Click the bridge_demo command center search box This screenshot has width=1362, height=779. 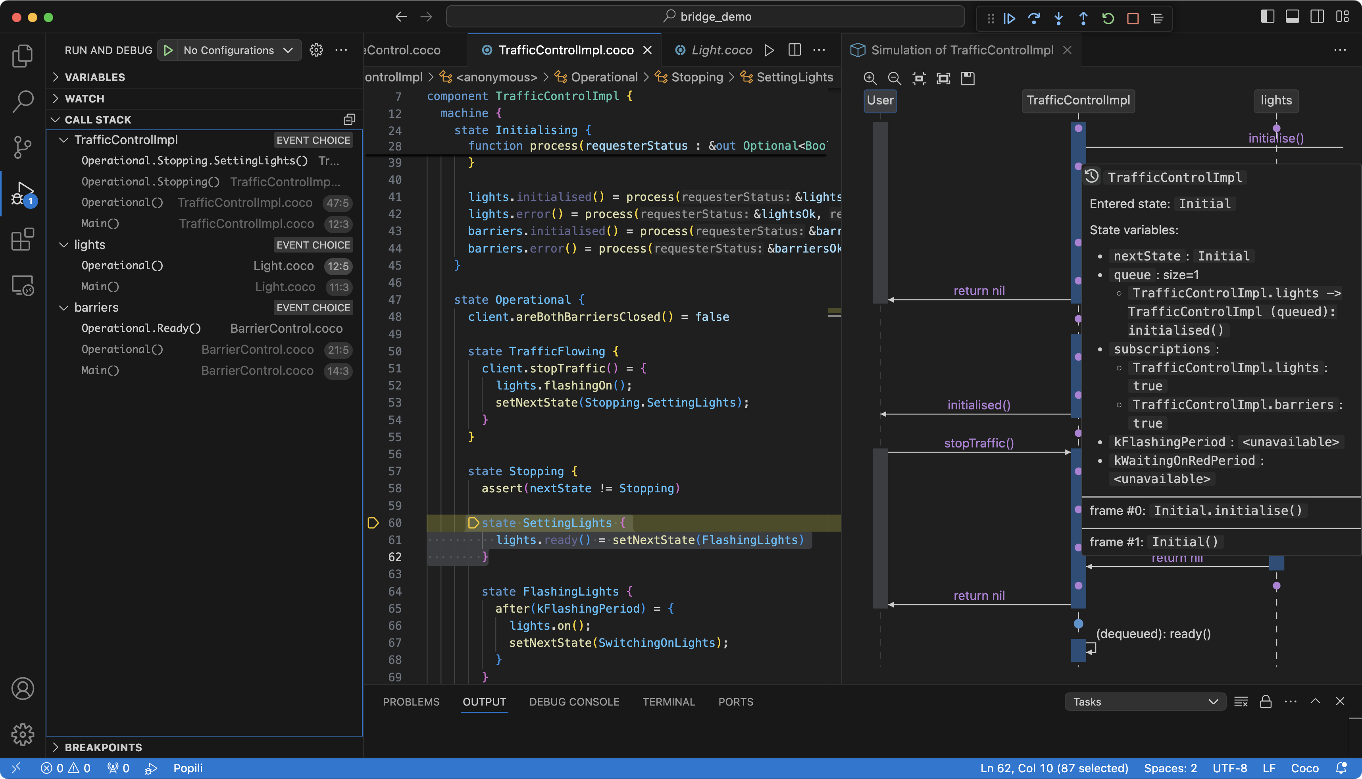coord(705,17)
